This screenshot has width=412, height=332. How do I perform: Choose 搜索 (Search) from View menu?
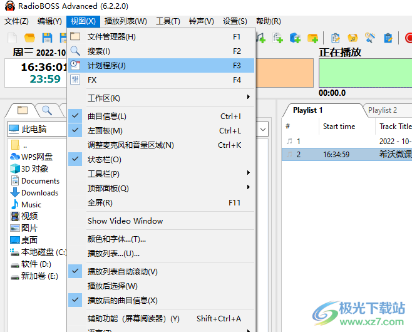(x=161, y=51)
